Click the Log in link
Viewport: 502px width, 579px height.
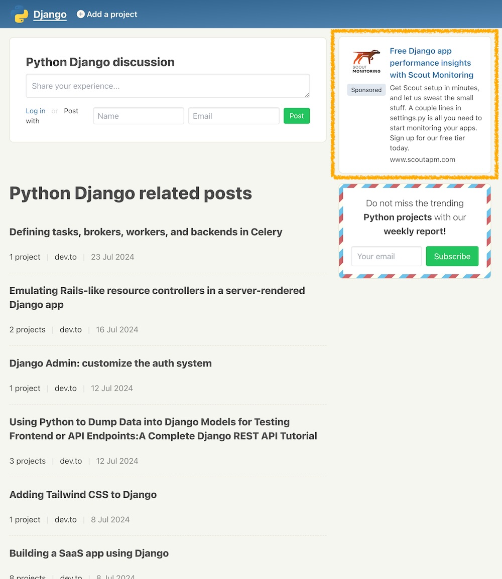click(x=36, y=111)
